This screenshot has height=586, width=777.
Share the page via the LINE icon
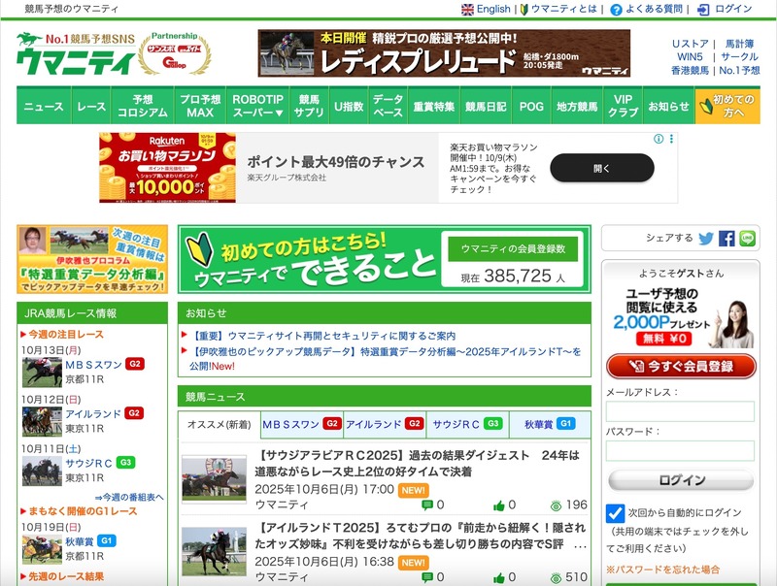(x=749, y=239)
